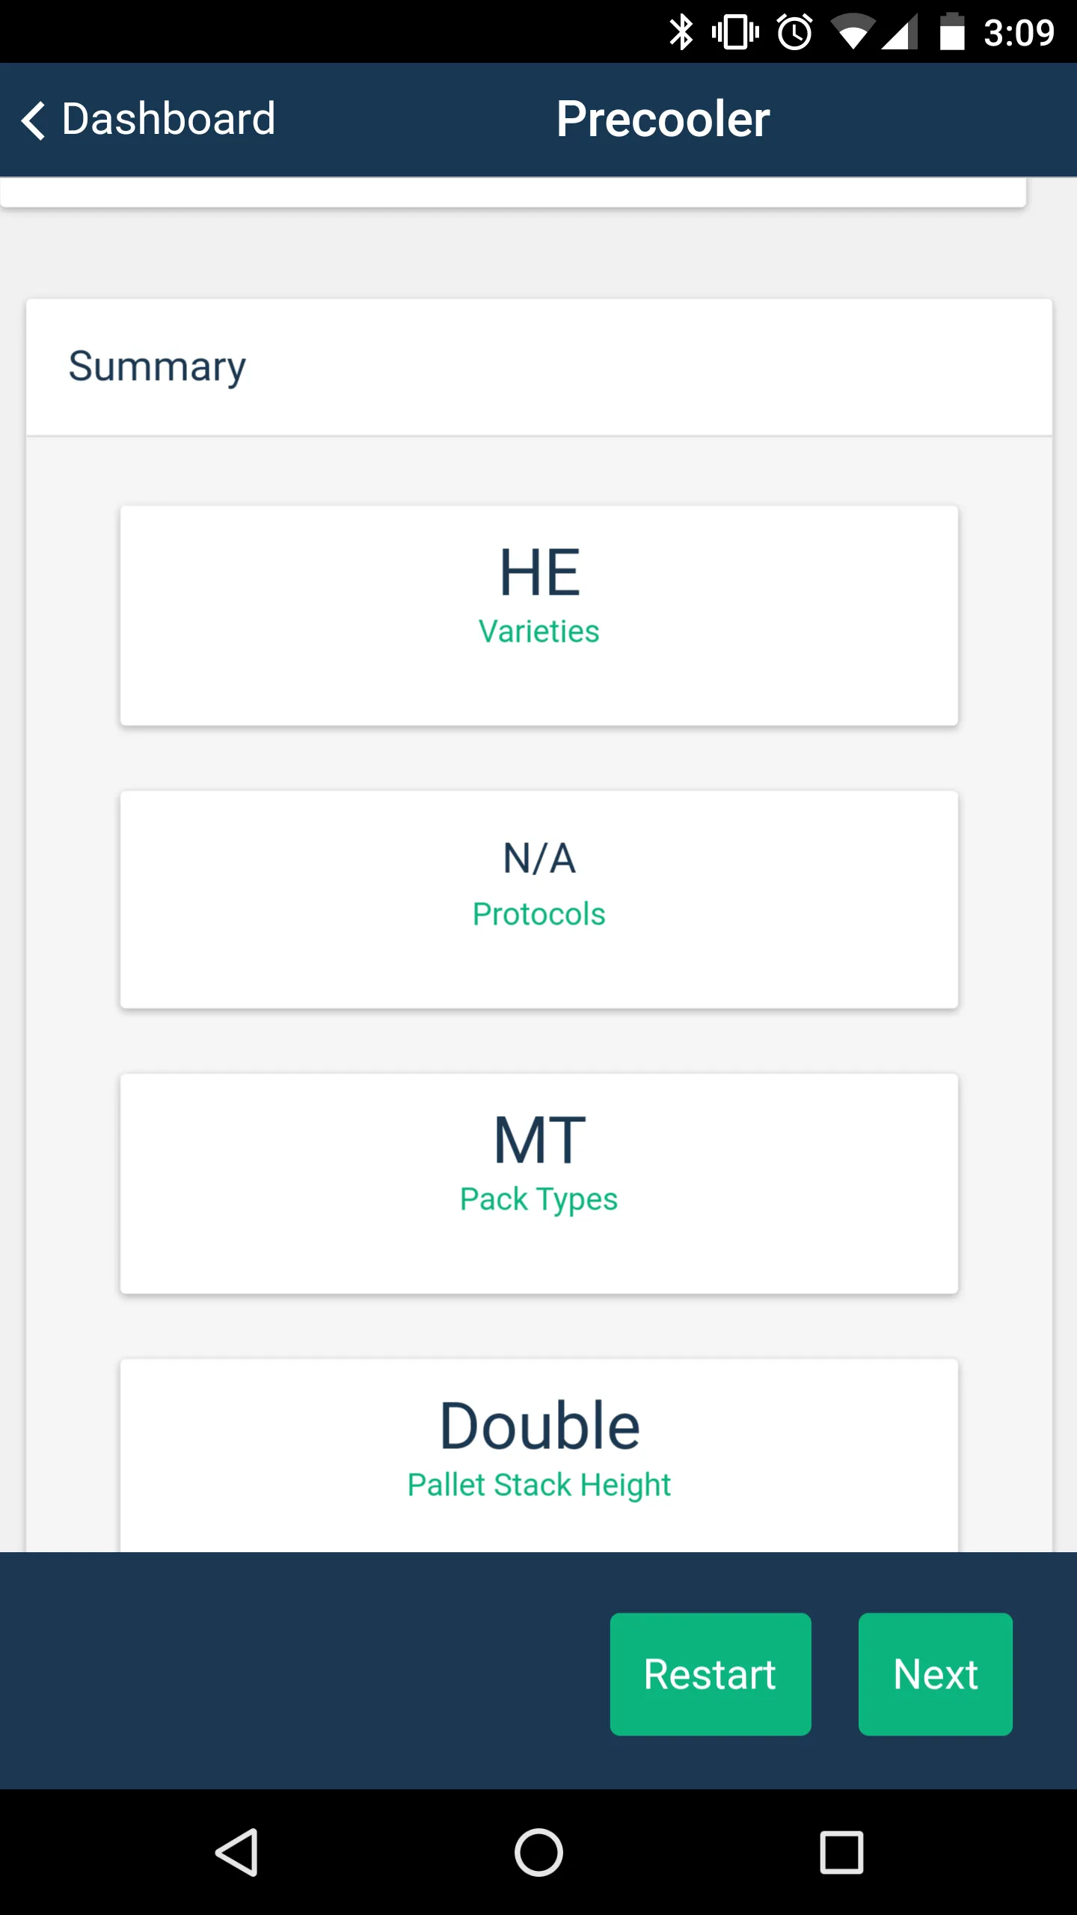Go back to Dashboard
The width and height of the screenshot is (1077, 1915).
coord(148,119)
